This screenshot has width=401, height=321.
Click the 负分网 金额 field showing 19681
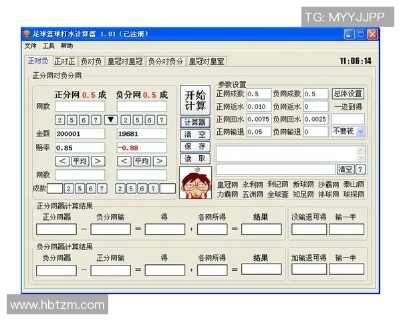click(x=142, y=134)
